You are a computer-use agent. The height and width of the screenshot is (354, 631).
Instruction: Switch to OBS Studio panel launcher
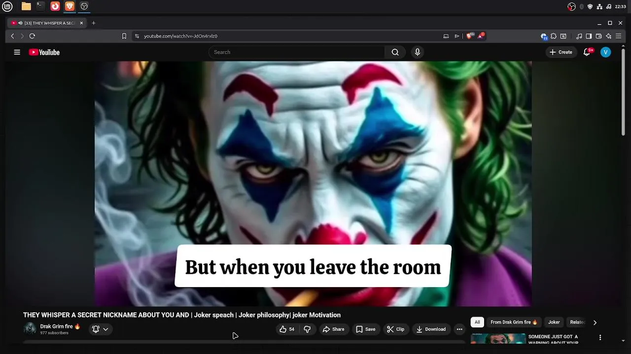pos(84,6)
